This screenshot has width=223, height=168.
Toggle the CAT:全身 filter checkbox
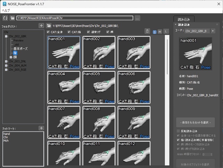point(48,32)
